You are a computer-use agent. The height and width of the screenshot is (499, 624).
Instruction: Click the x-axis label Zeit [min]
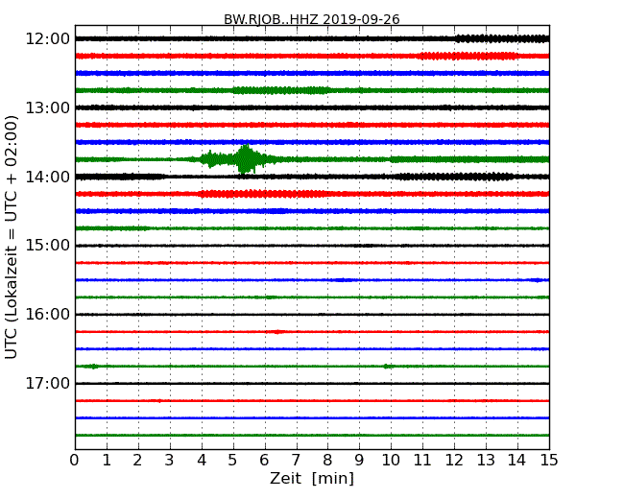coord(312,478)
